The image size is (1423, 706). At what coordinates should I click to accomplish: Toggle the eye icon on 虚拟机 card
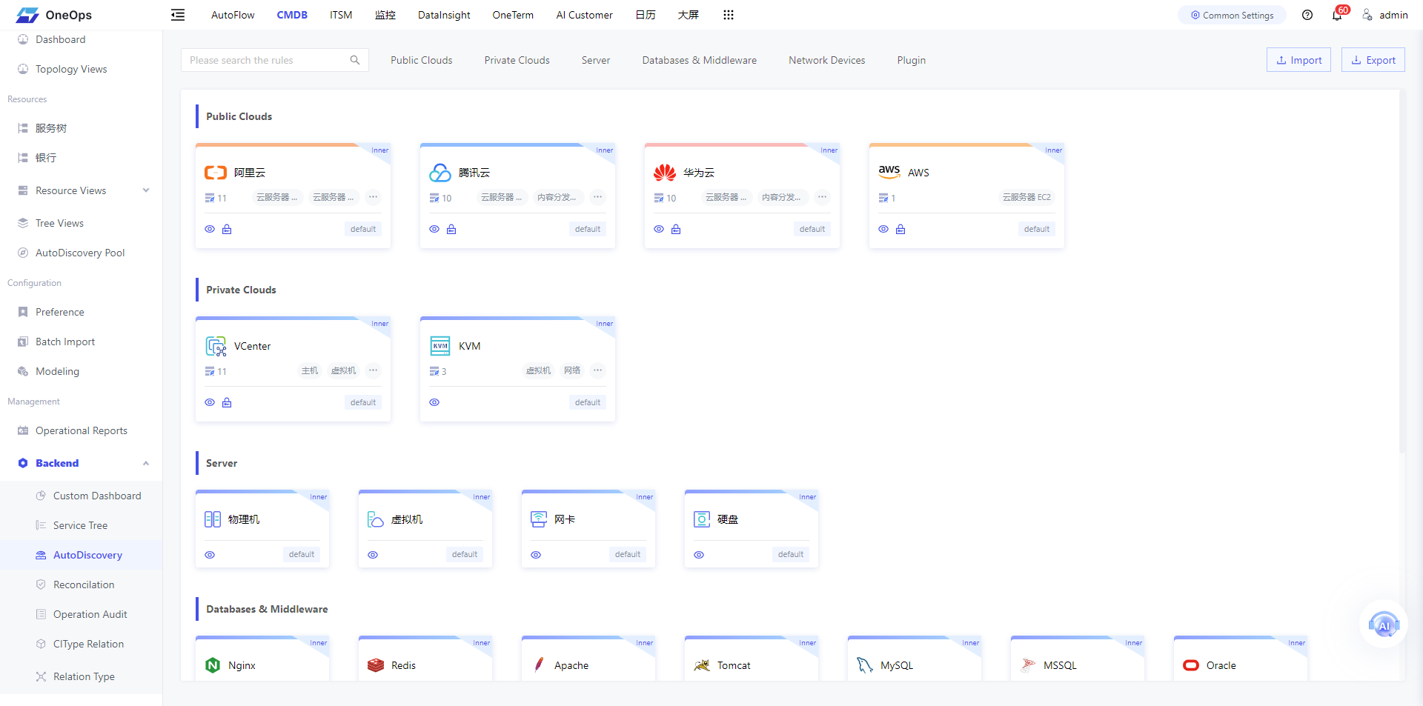[x=373, y=555]
